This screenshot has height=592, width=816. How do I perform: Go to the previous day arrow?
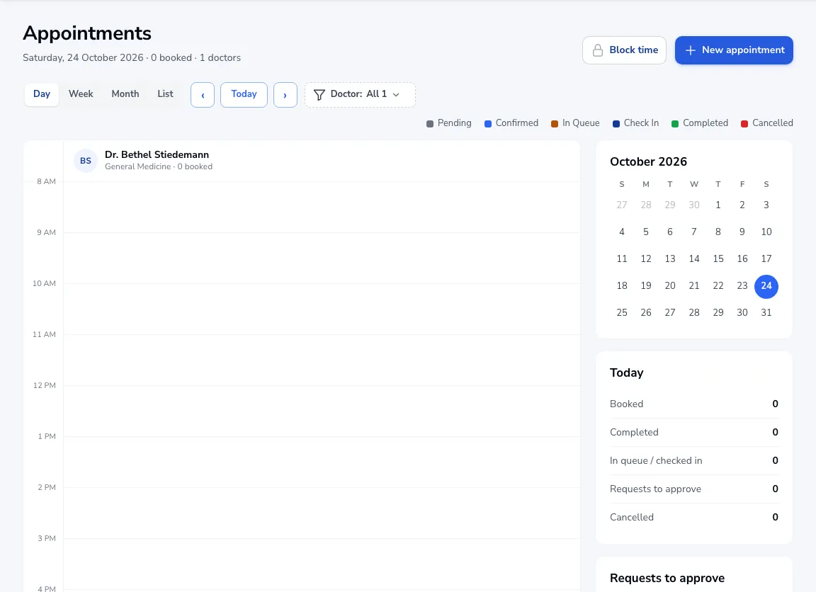pyautogui.click(x=203, y=95)
